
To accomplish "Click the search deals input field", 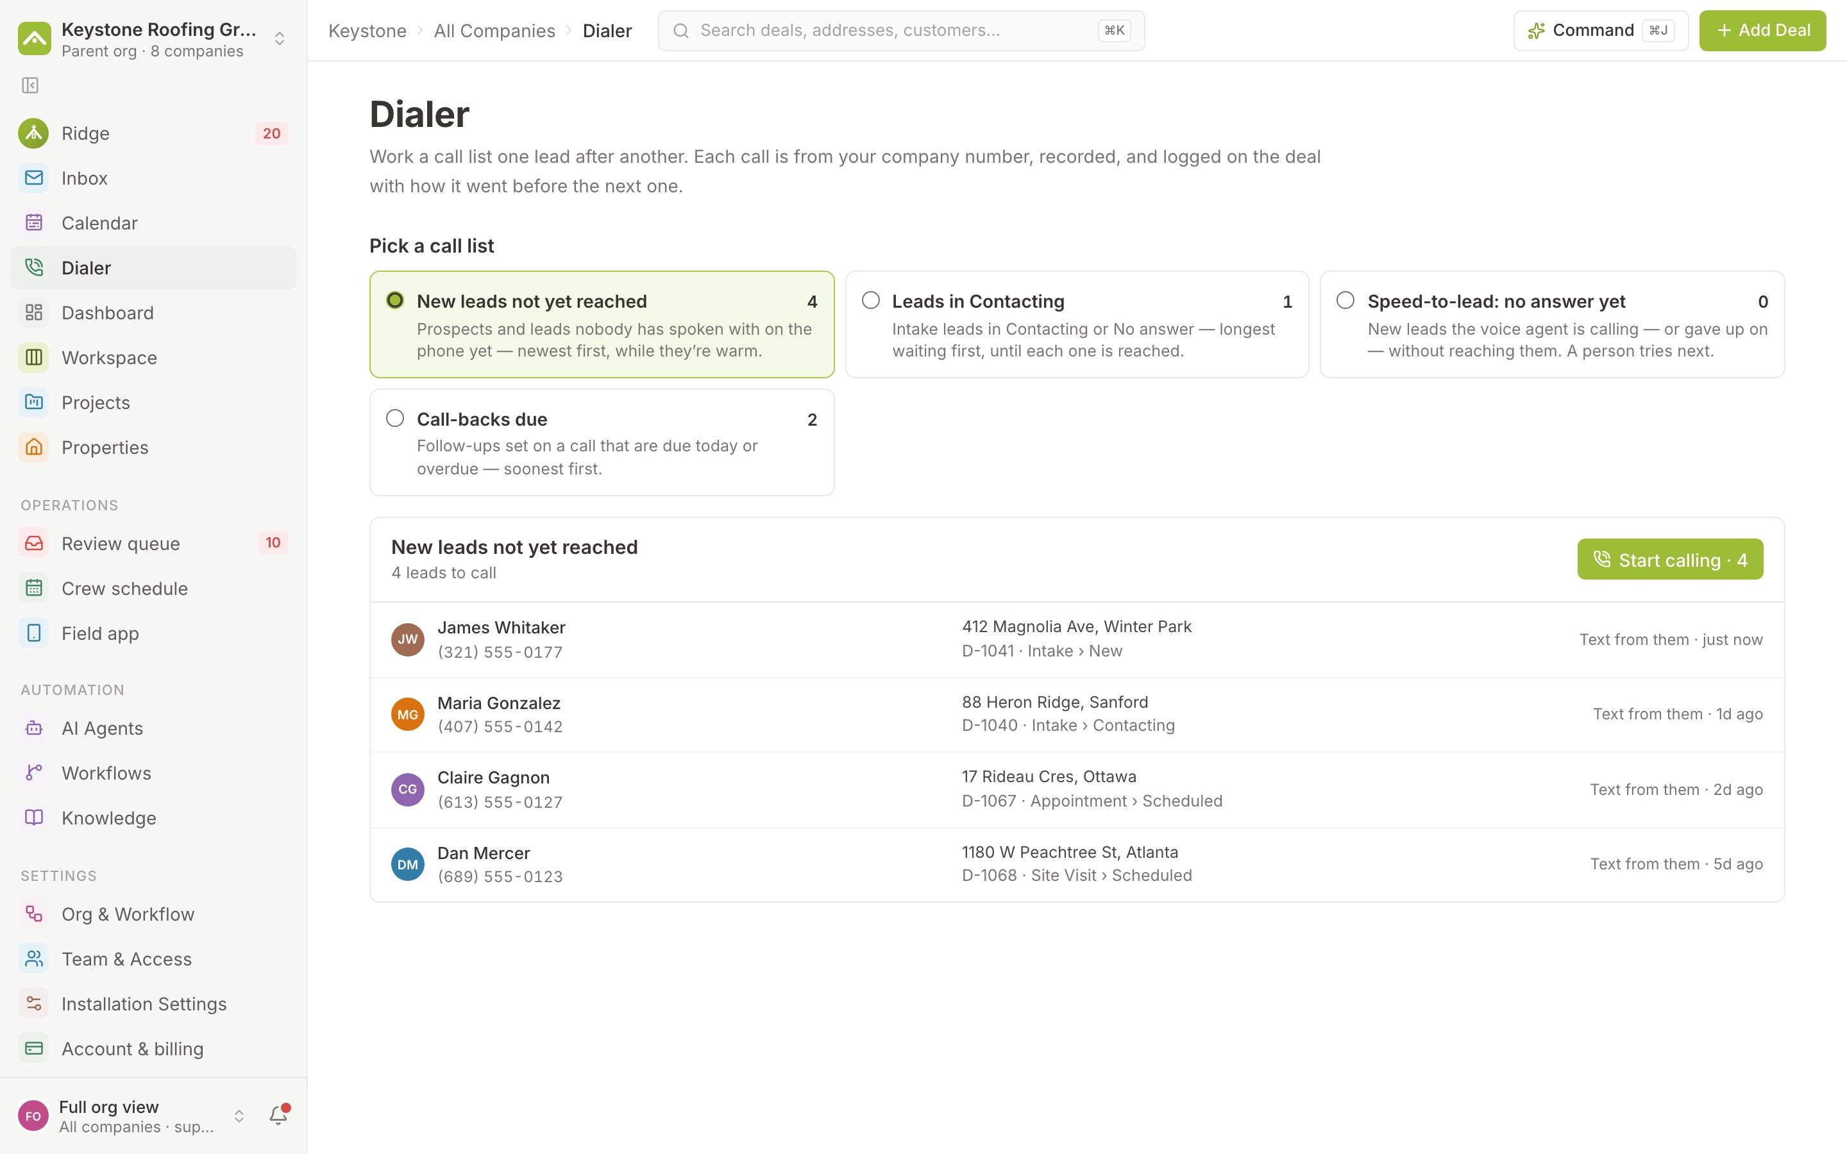I will point(900,31).
